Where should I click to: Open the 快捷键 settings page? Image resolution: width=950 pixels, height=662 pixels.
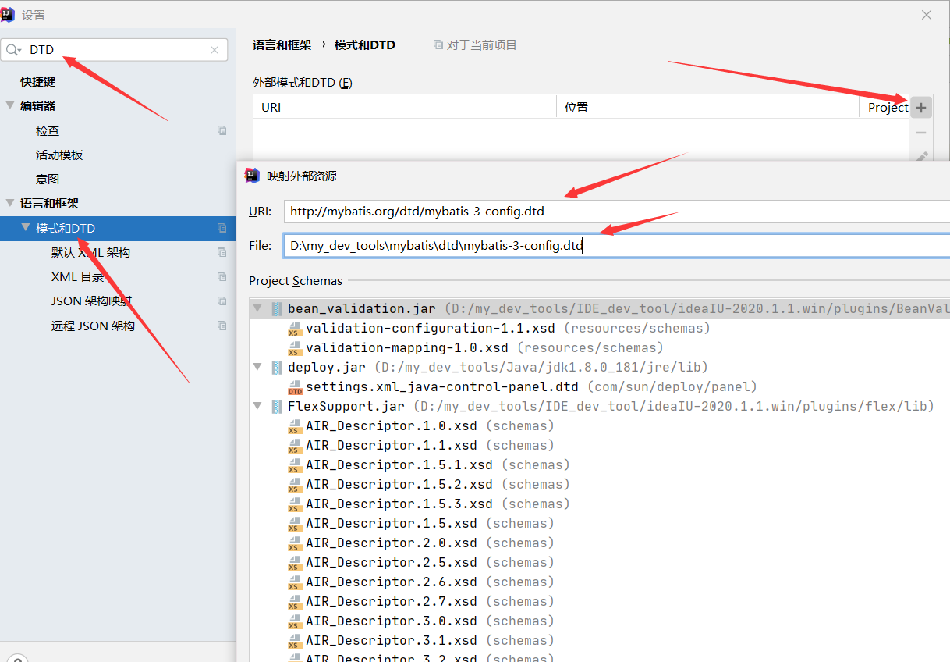point(37,81)
